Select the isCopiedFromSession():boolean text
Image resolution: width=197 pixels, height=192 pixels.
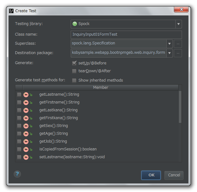point(68,149)
